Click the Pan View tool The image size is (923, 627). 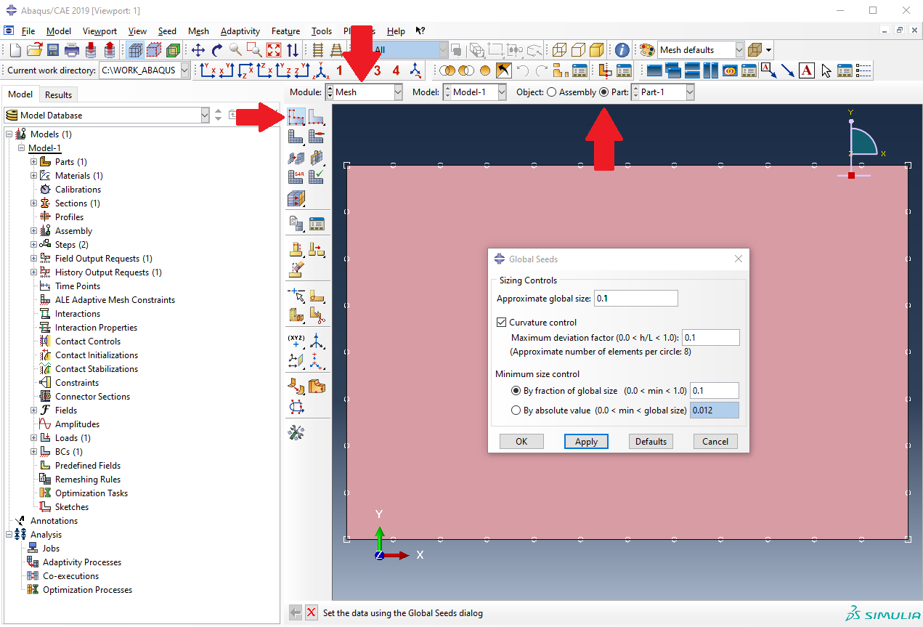pyautogui.click(x=198, y=50)
